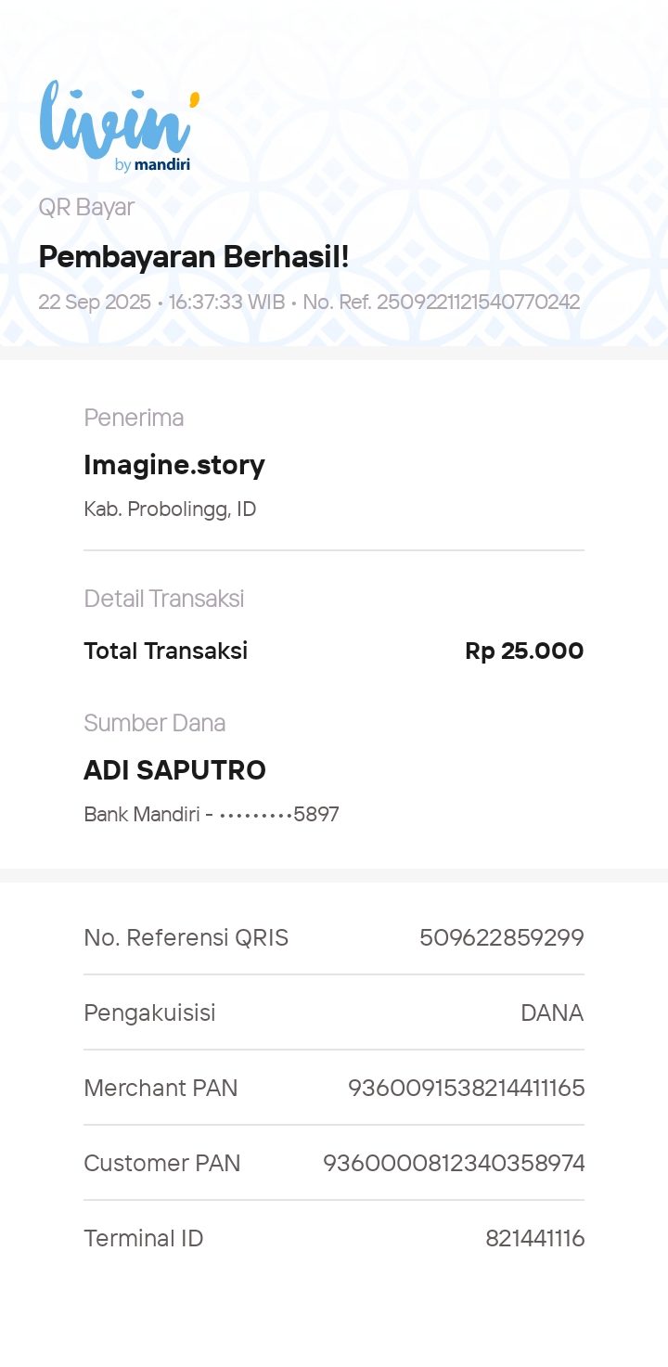
Task: Click the amount Rp 25.000
Action: point(524,651)
